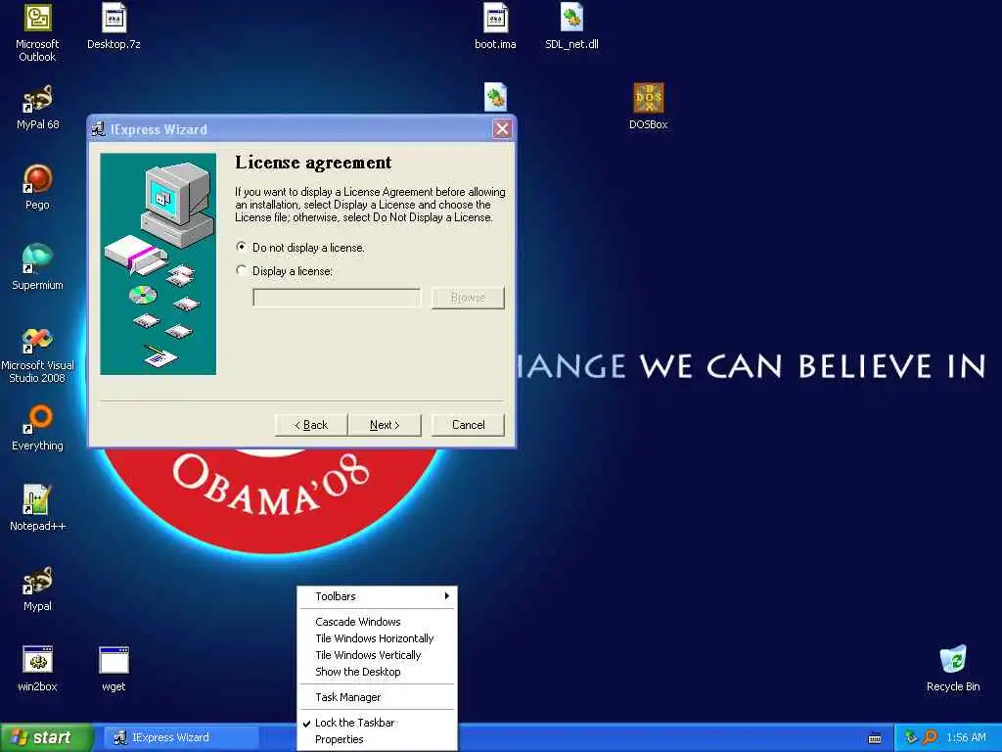Choose 'Display a license' radio option

tap(285, 271)
